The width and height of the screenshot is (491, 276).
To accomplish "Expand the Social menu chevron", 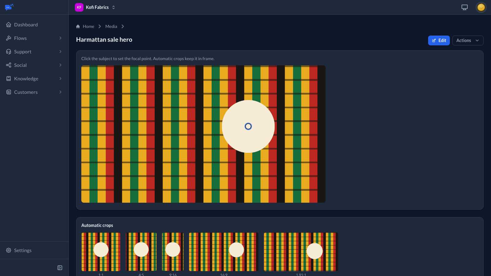I will 60,65.
